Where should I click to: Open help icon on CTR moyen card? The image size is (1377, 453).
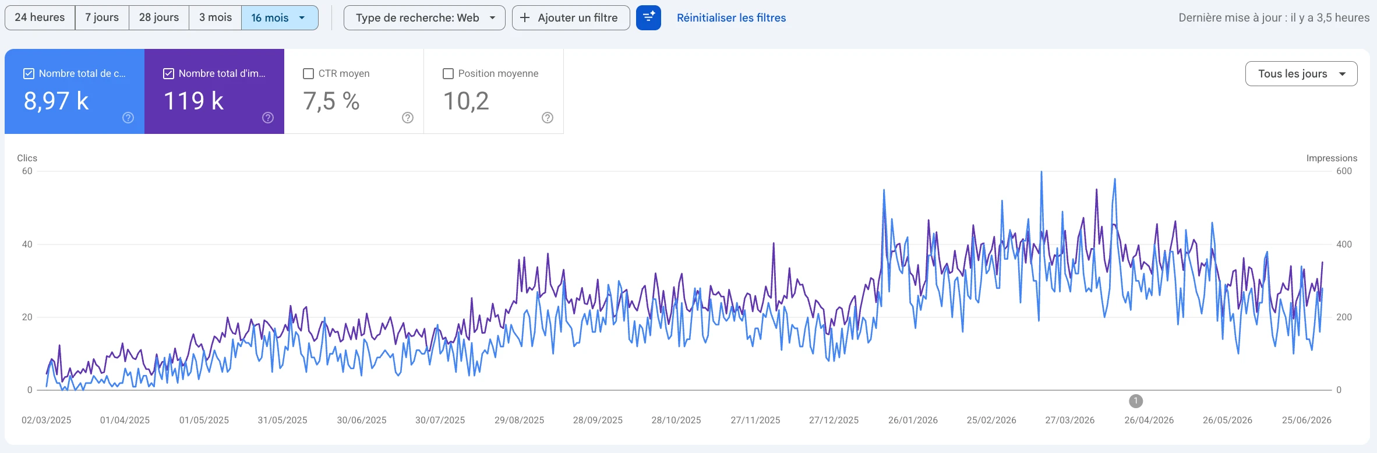[x=408, y=118]
